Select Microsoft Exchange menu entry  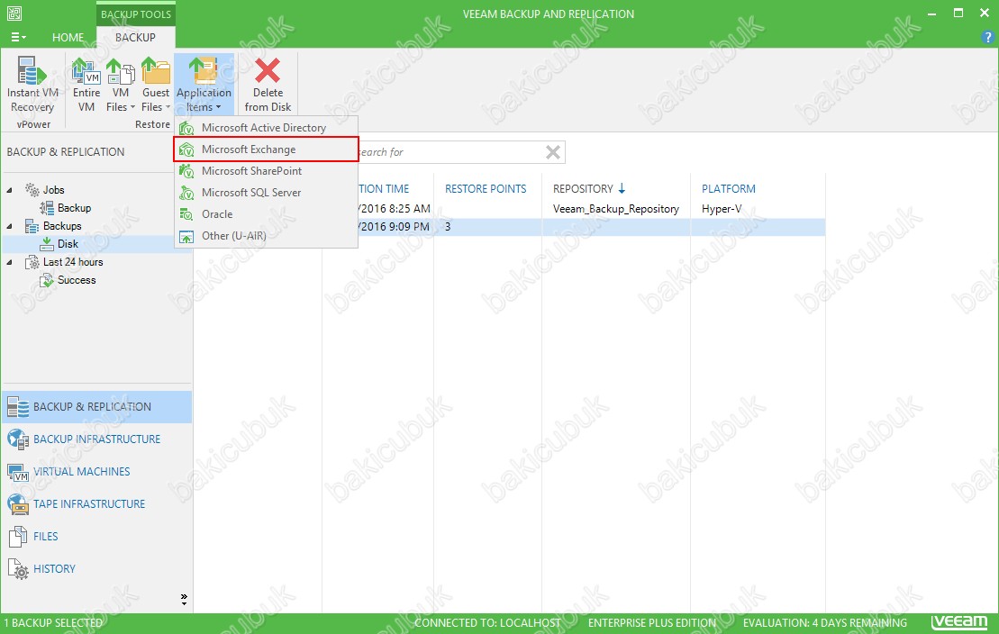pyautogui.click(x=266, y=149)
